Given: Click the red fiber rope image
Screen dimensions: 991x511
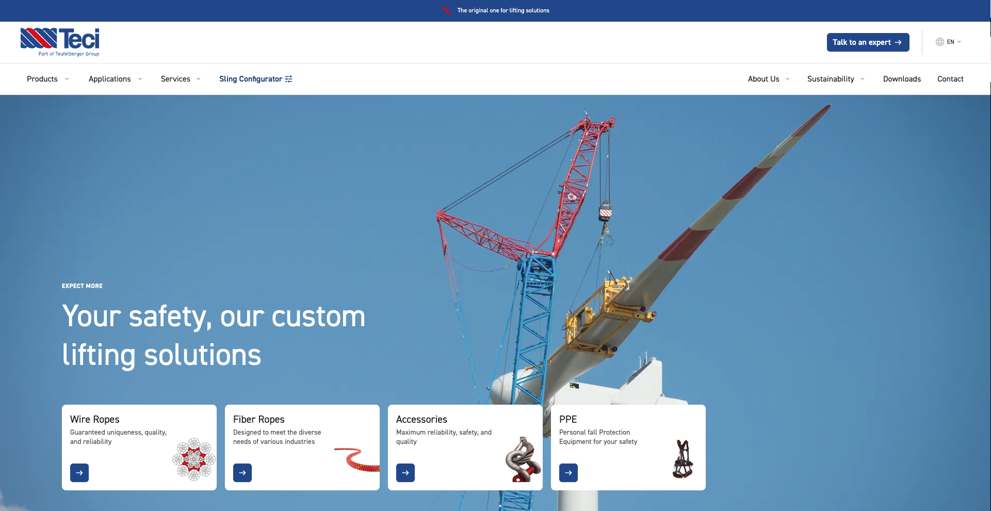Looking at the screenshot, I should tap(357, 459).
